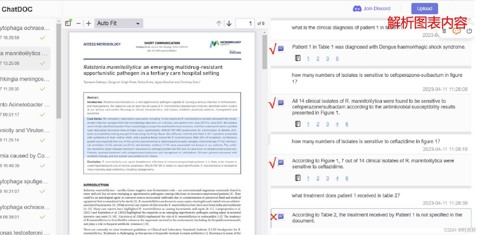This screenshot has width=481, height=235.
Task: Open the Auto Fit zoom dropdown
Action: click(118, 23)
